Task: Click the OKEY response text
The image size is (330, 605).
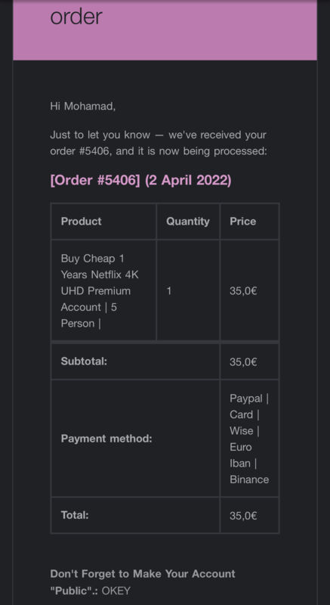Action: (116, 591)
